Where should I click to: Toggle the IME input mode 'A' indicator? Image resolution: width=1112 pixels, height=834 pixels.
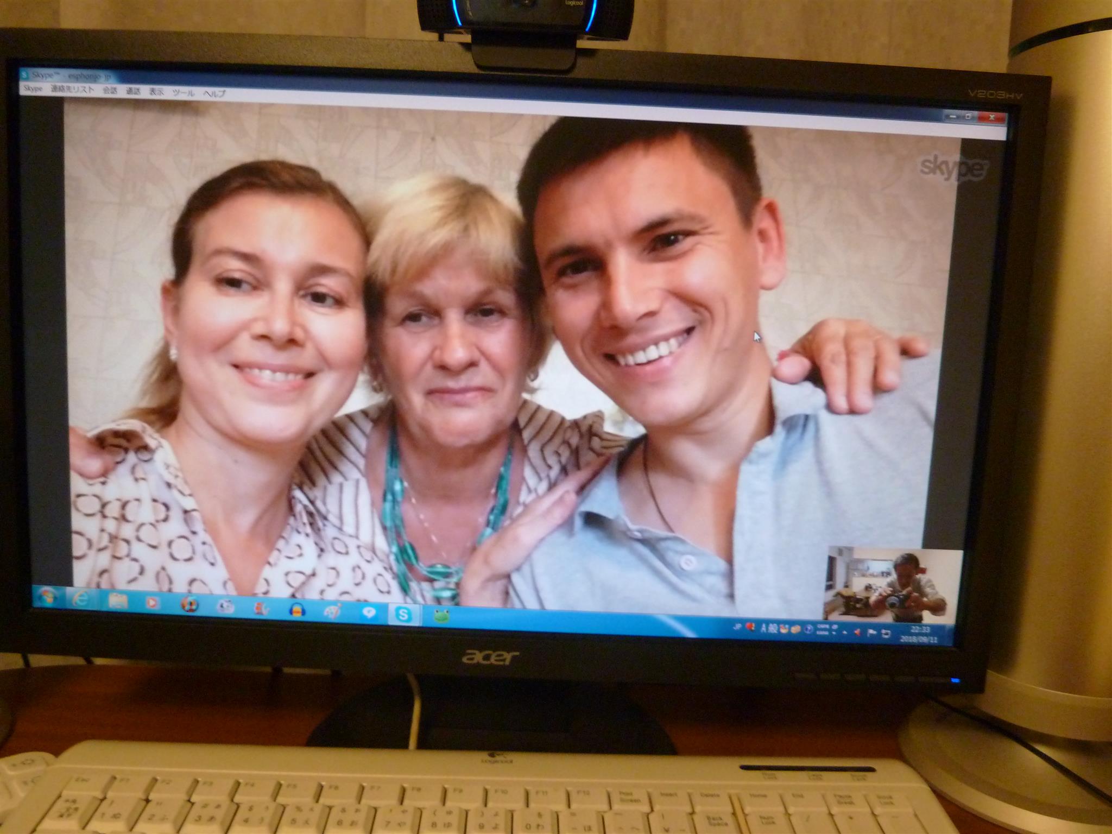click(763, 628)
